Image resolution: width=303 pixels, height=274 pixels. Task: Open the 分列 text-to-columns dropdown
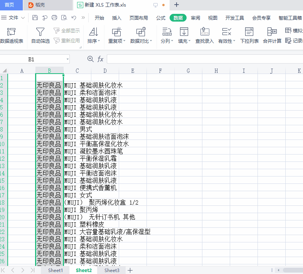[x=167, y=36]
